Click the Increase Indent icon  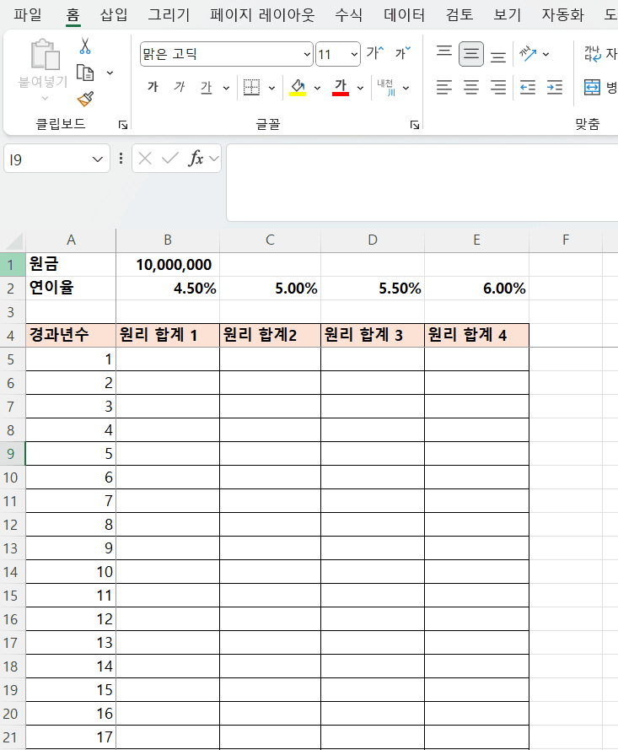click(x=554, y=87)
